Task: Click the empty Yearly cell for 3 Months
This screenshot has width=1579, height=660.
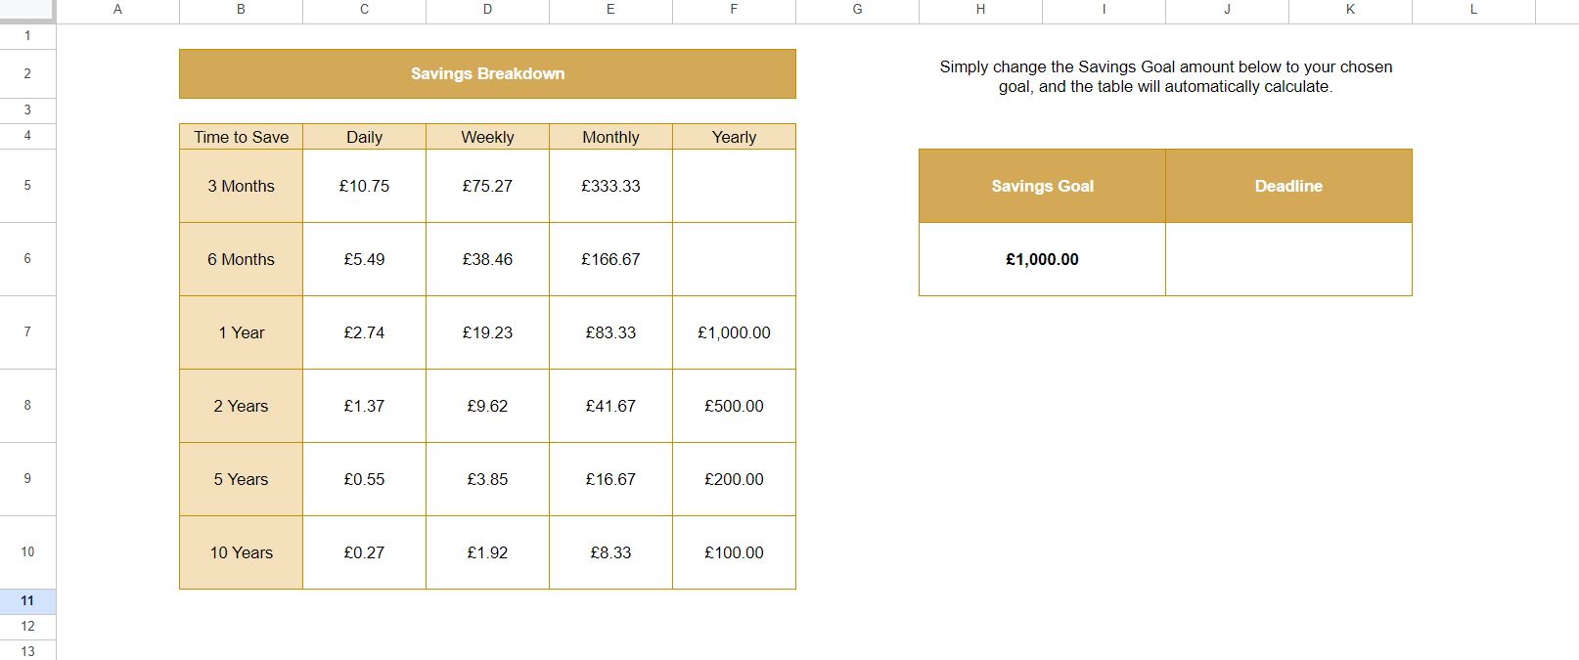Action: [x=734, y=186]
